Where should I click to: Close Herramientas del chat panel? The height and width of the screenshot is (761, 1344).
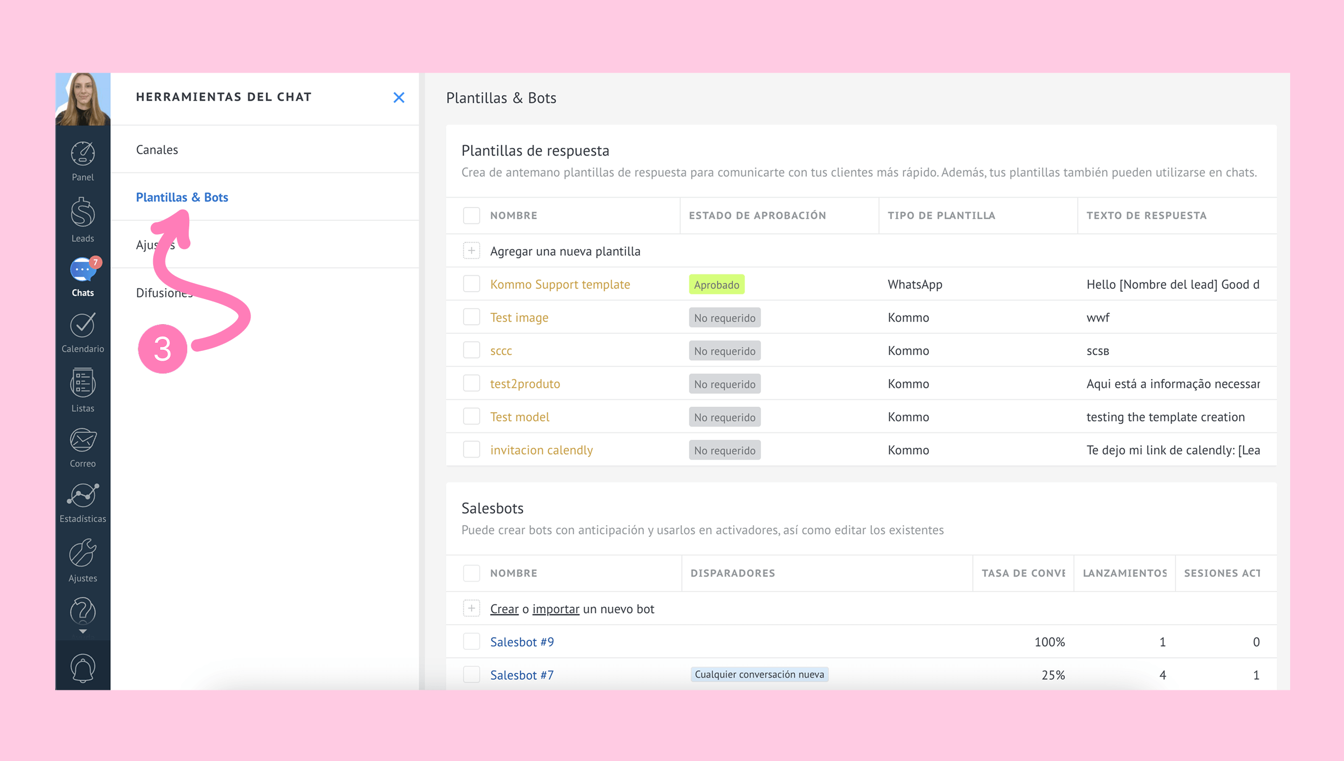[x=399, y=97]
